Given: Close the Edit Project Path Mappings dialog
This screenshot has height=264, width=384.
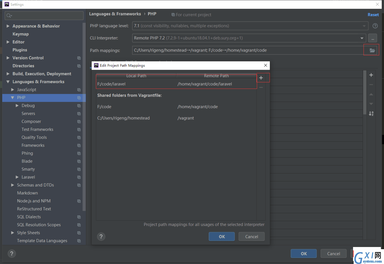Looking at the screenshot, I should tap(265, 65).
